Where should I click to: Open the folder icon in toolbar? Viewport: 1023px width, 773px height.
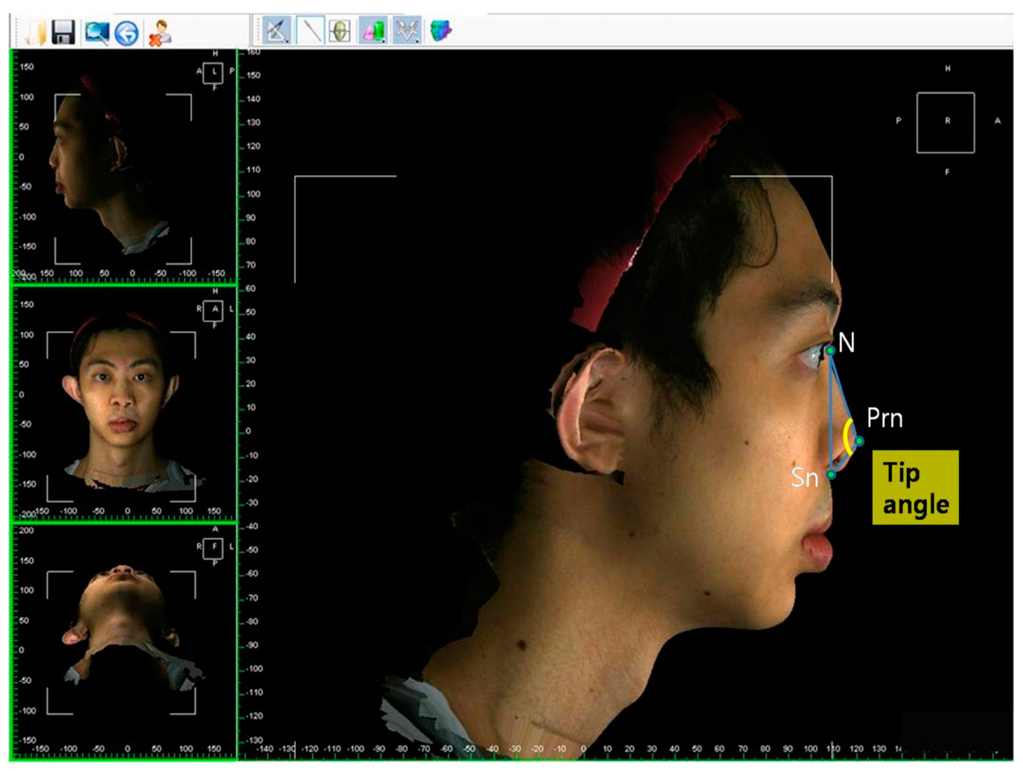point(36,33)
